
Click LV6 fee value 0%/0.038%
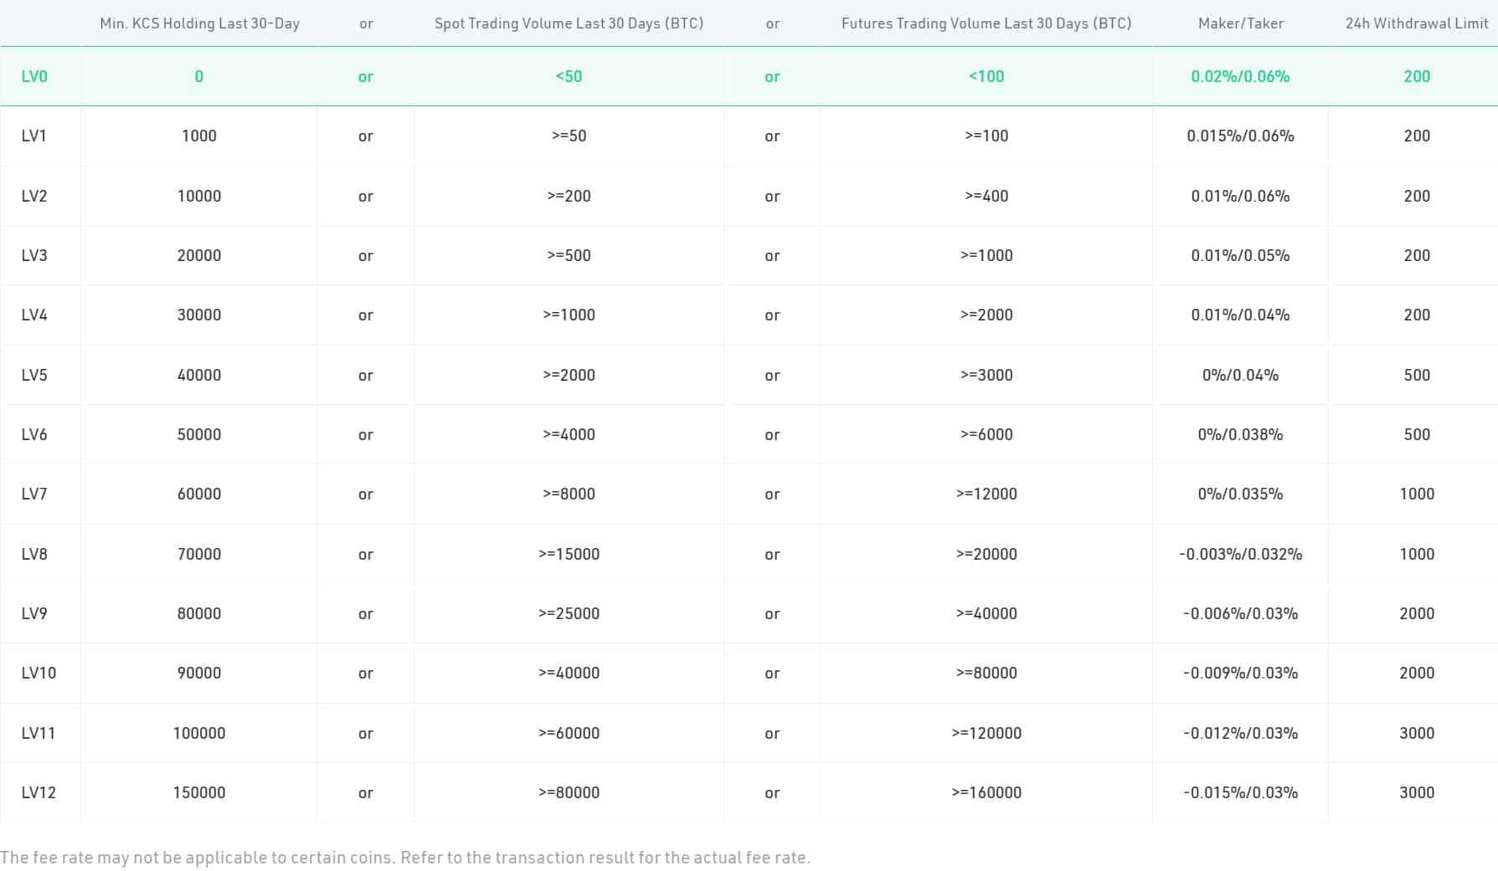pos(1240,434)
